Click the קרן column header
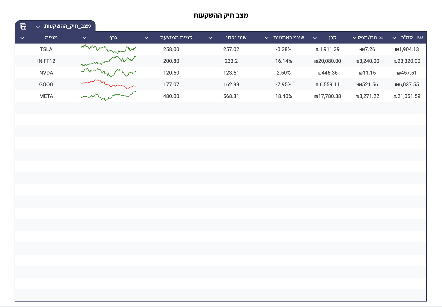This screenshot has height=307, width=442. [x=333, y=38]
